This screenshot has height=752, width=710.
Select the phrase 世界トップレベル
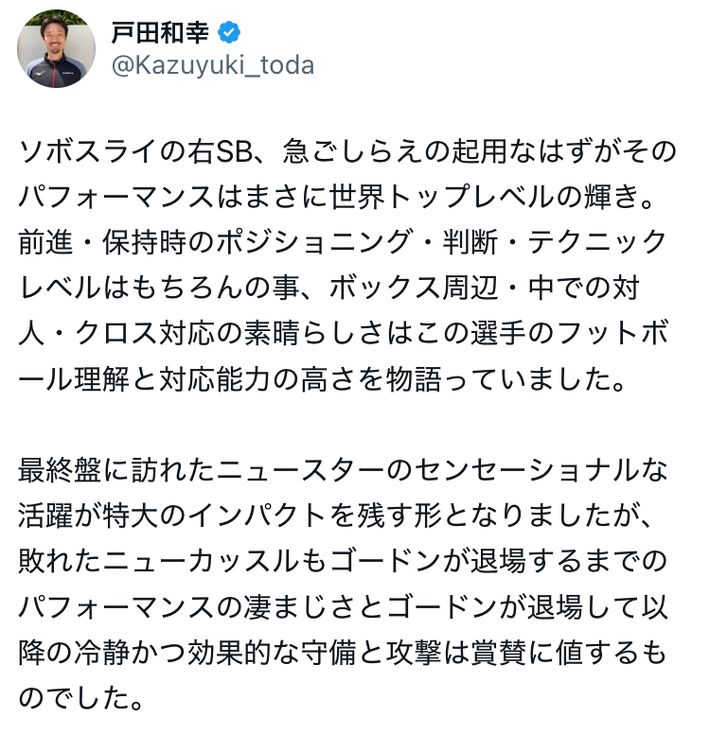coord(442,197)
